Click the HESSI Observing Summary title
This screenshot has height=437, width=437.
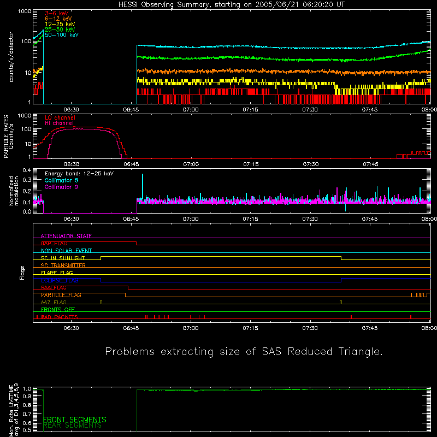tap(231, 5)
